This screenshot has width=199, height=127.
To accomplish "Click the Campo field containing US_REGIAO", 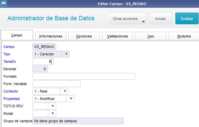I will click(44, 47).
